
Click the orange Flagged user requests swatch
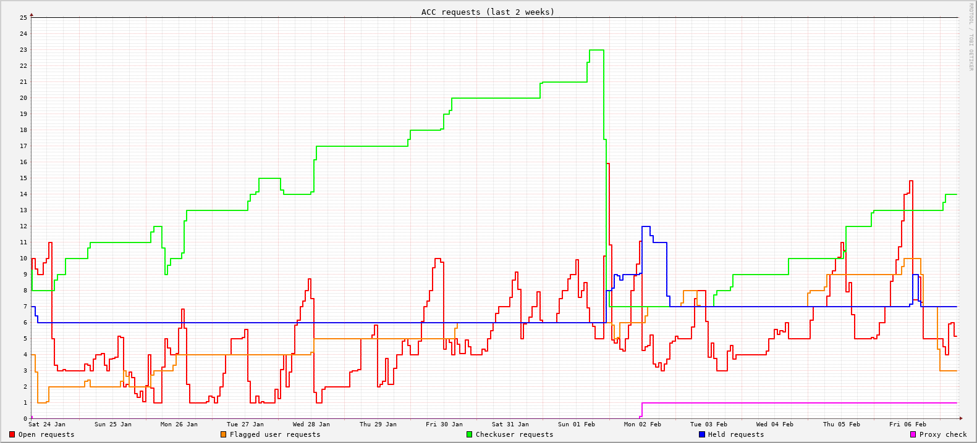224,434
